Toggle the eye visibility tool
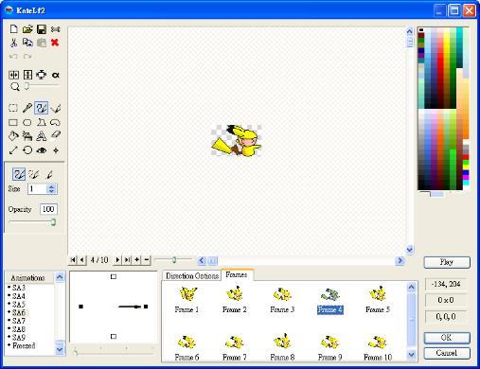The width and height of the screenshot is (480, 369). coord(42,150)
